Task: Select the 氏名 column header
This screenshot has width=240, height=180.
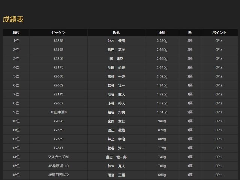Action: [116, 33]
